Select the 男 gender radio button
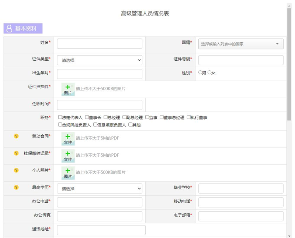295x238 pixels. (200, 72)
